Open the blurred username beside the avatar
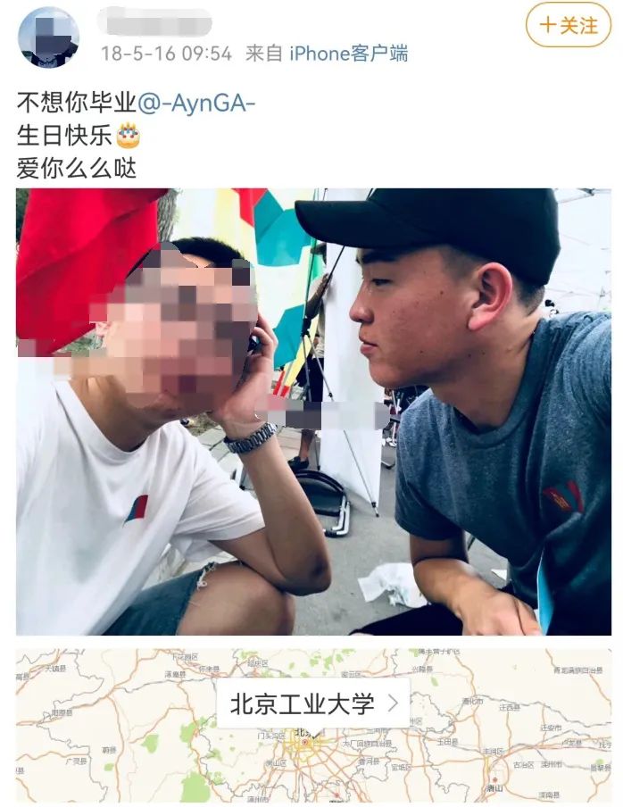This screenshot has width=623, height=807. tap(154, 21)
